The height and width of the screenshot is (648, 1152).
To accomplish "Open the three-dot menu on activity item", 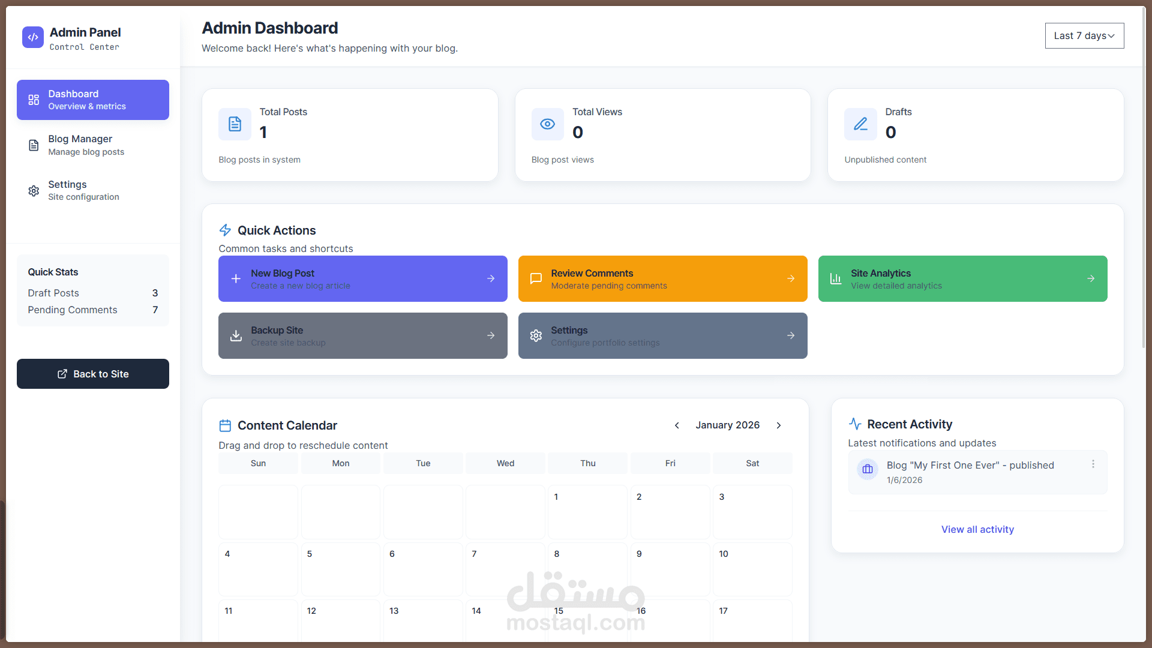I will [x=1093, y=464].
